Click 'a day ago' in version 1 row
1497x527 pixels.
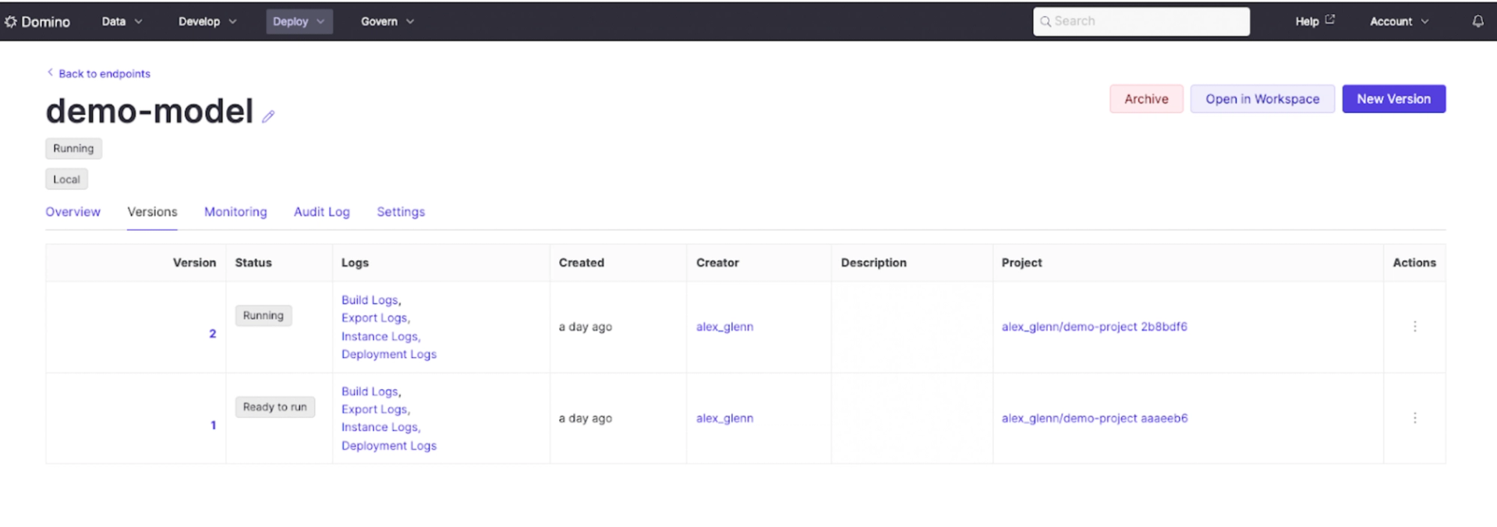[x=585, y=418]
